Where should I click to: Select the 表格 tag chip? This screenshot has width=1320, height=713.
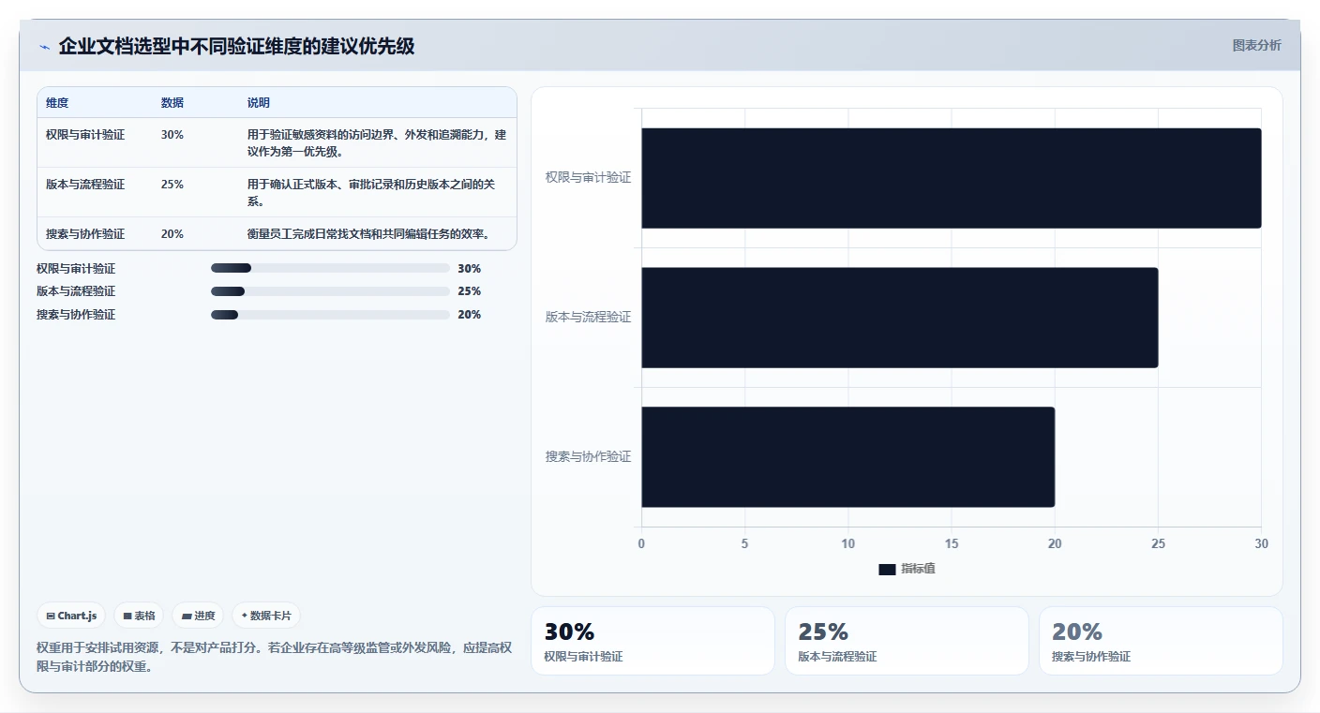139,616
